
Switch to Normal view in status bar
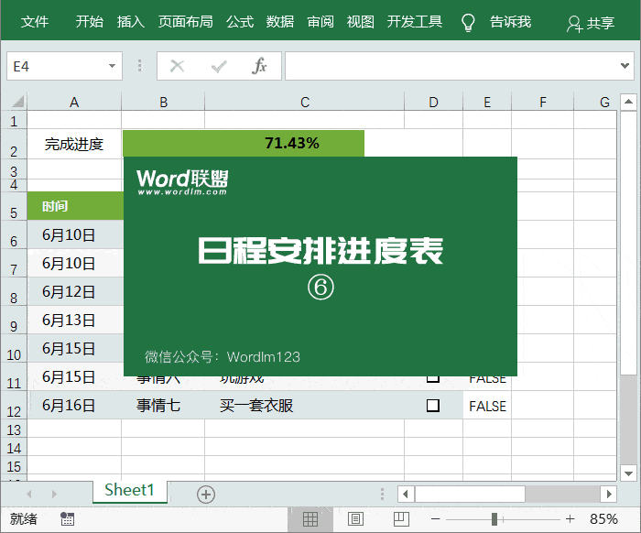[310, 519]
